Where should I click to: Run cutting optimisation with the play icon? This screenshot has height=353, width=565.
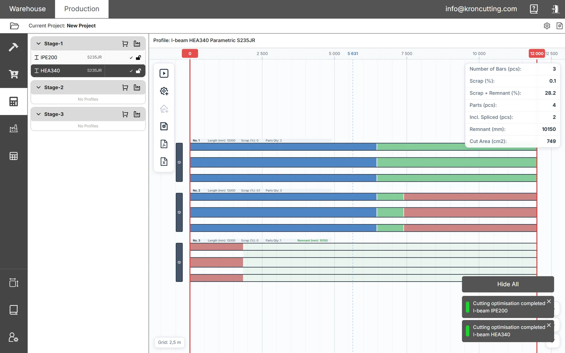tap(164, 73)
